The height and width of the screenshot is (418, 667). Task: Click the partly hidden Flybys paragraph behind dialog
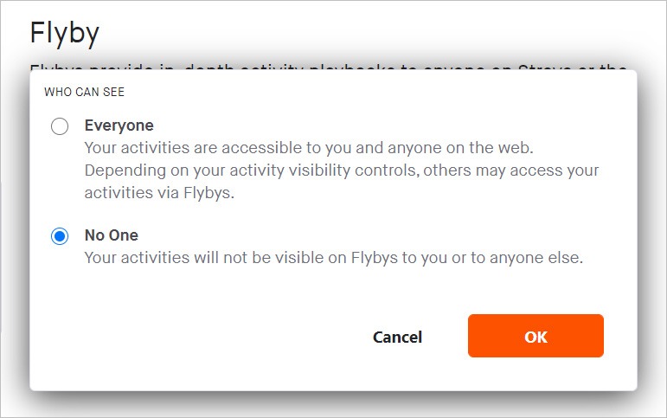point(329,67)
